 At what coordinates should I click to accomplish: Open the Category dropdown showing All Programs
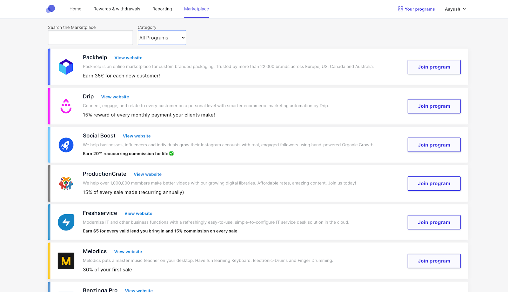tap(162, 37)
